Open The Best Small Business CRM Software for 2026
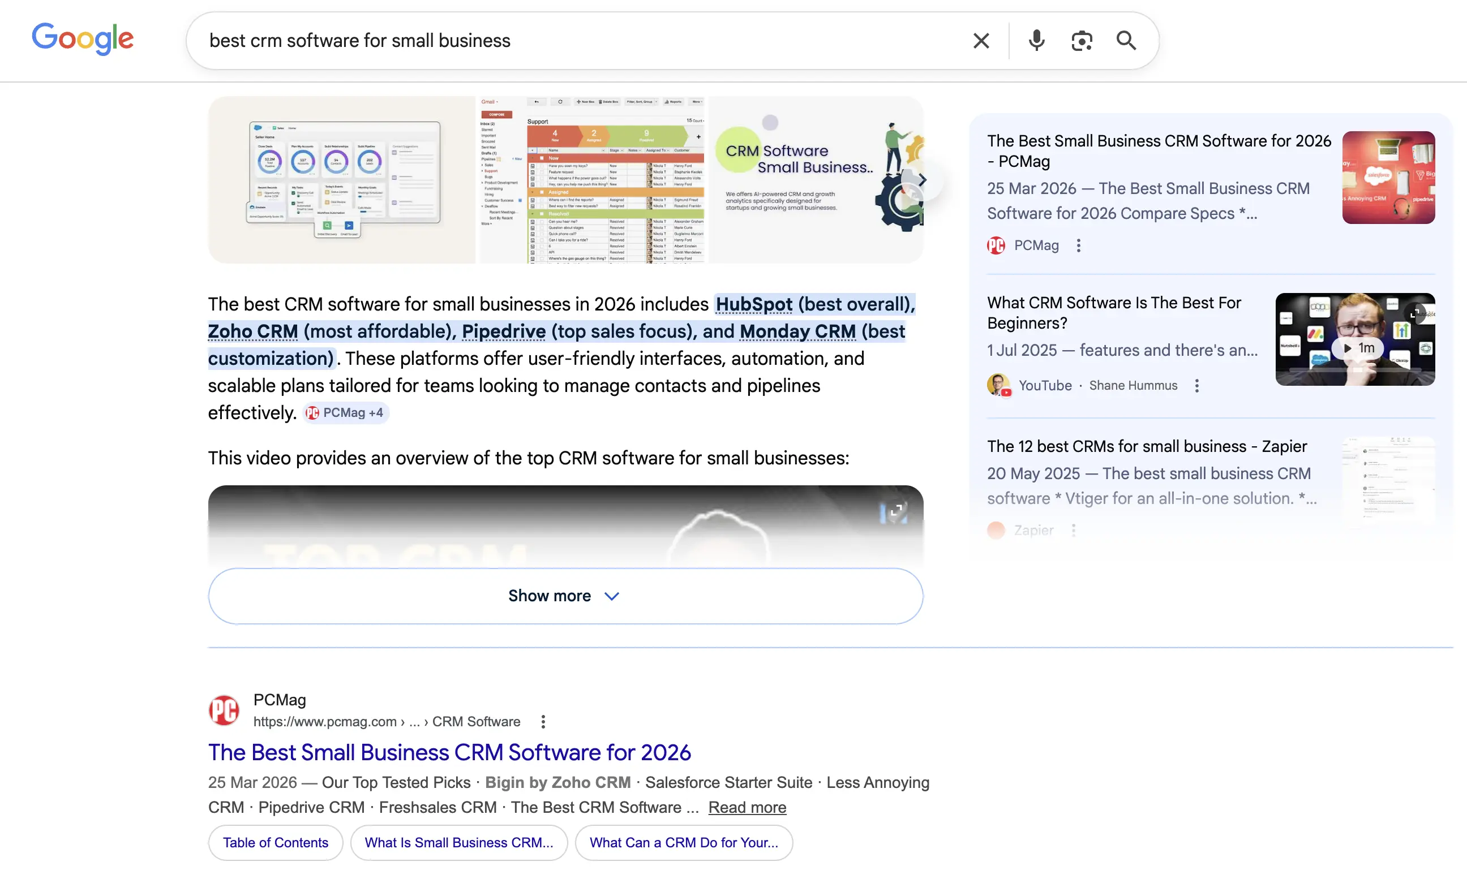The width and height of the screenshot is (1467, 879). [450, 752]
